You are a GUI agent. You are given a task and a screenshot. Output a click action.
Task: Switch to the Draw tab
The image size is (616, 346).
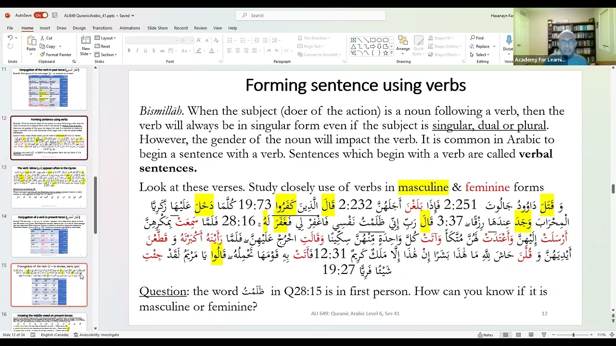click(62, 28)
